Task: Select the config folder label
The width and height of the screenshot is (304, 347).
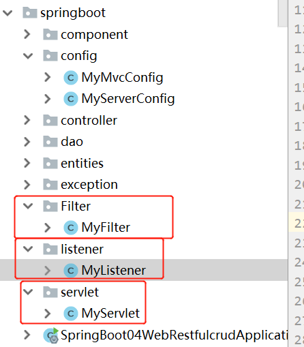Action: pos(79,56)
